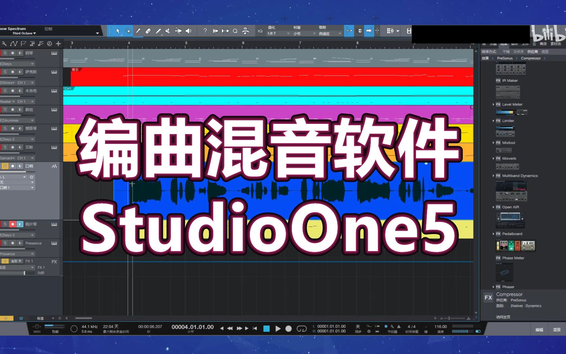Screen dimensions: 566x354
Task: Toggle Autoscroll arrow button in toolbar
Action: tap(369, 31)
